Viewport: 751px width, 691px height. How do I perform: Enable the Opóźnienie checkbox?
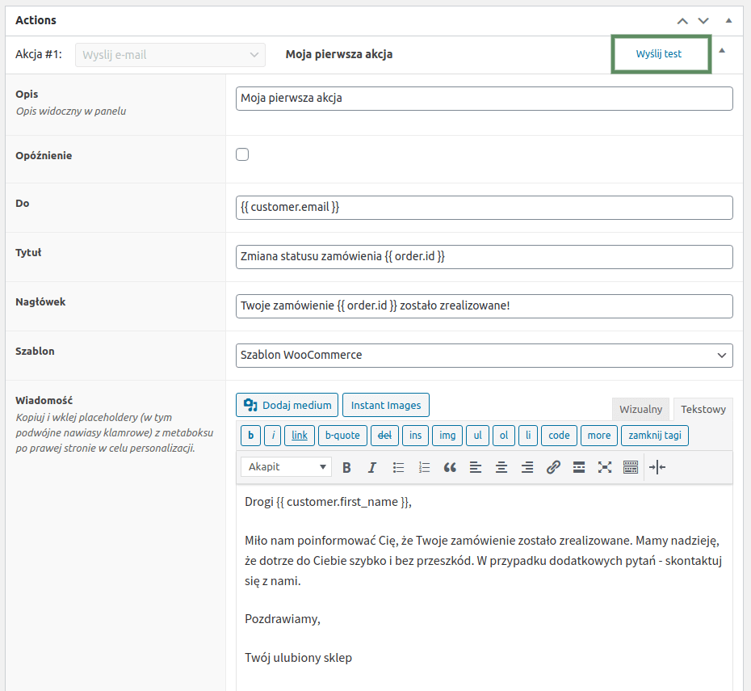coord(242,154)
